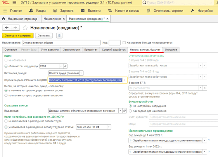The image size is (218, 157).
Task: Close the Начисления tab
Action: coord(64,19)
